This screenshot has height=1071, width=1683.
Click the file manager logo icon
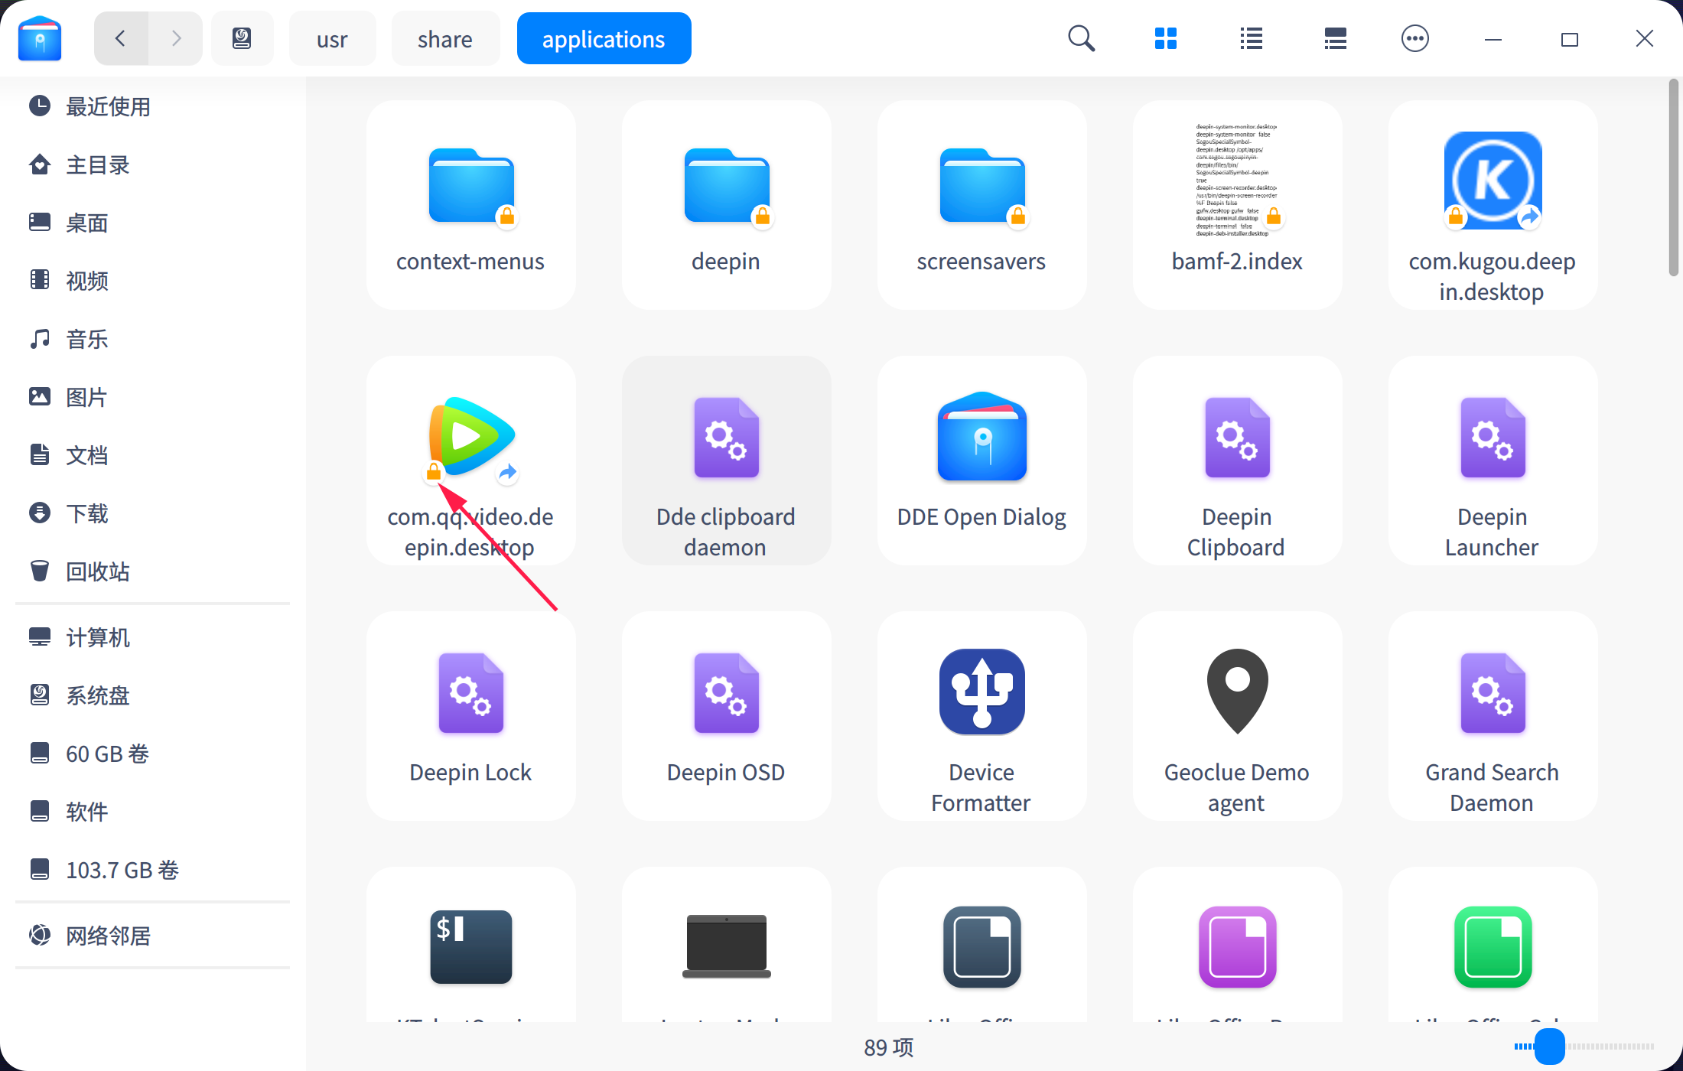point(39,37)
